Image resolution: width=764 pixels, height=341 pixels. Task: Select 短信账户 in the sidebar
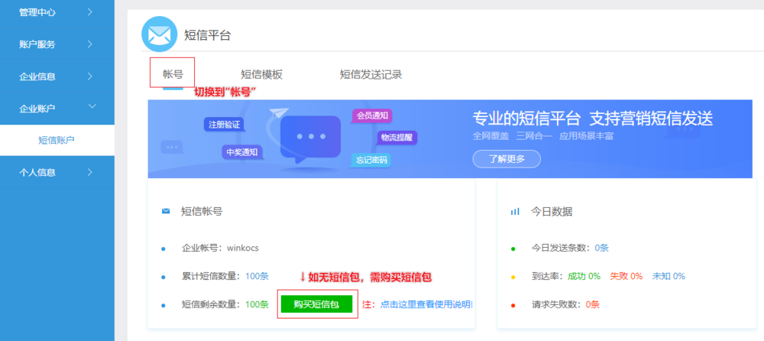coord(57,141)
